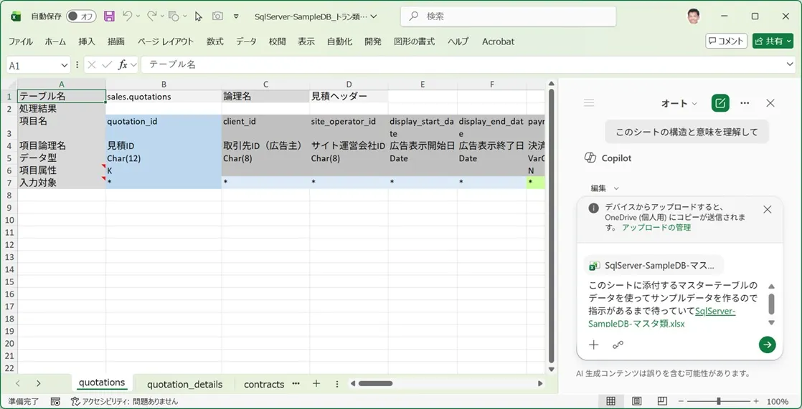The height and width of the screenshot is (409, 802).
Task: Click the コメント button
Action: click(x=726, y=42)
